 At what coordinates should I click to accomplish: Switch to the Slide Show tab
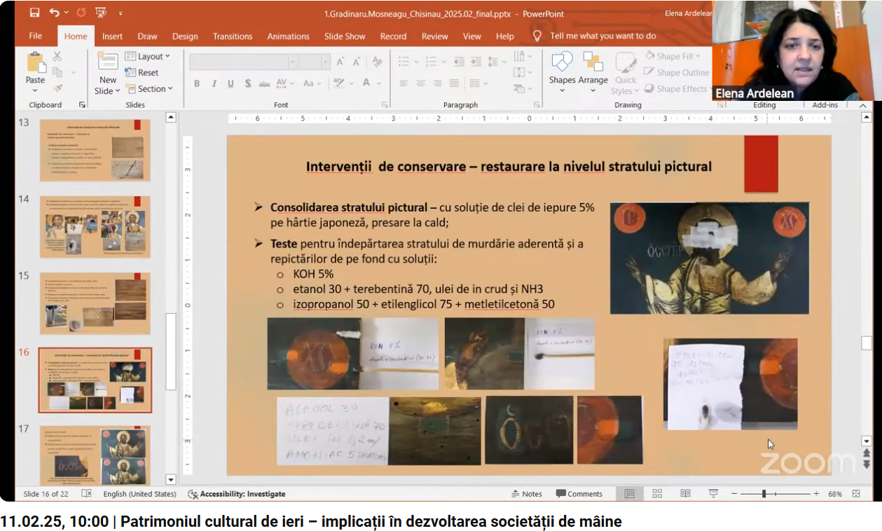345,36
